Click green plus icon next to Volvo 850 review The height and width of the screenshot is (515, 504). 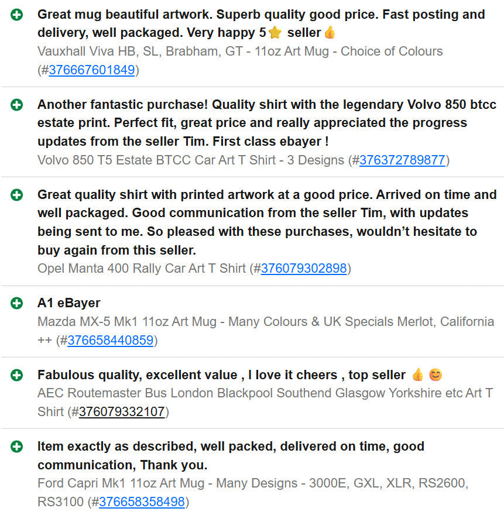(x=17, y=105)
